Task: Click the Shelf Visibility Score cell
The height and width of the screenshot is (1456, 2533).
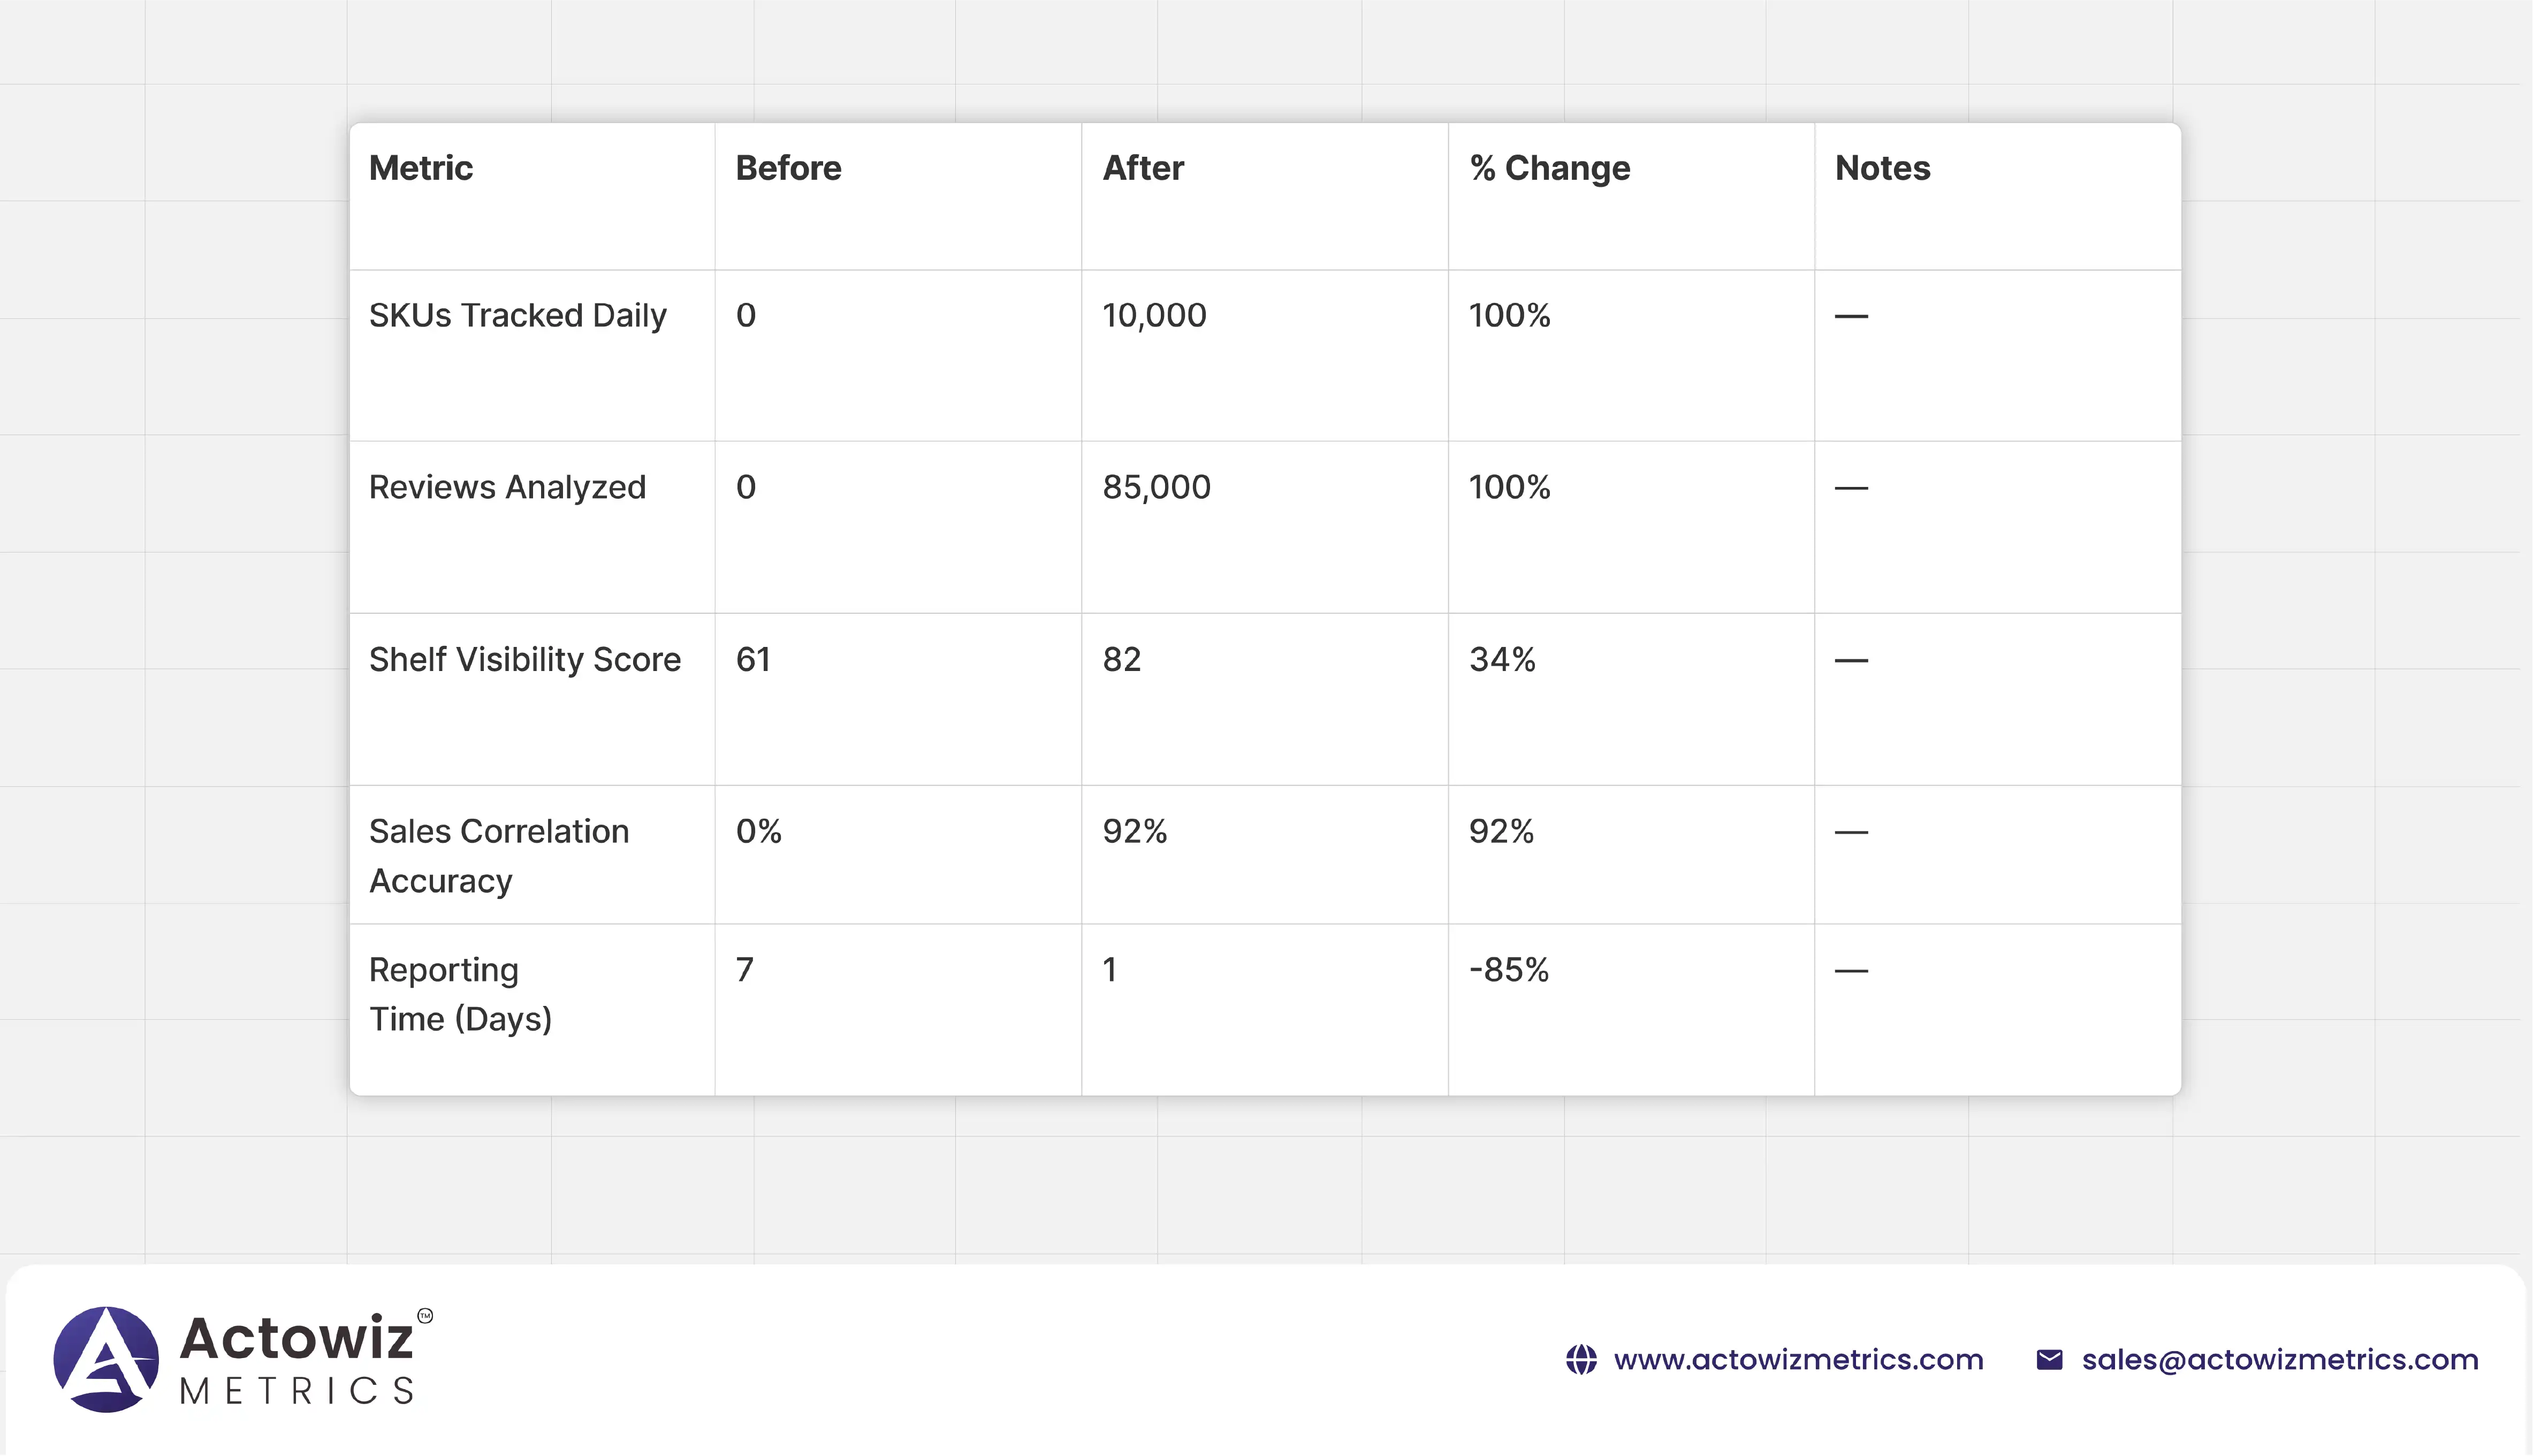Action: click(x=524, y=659)
